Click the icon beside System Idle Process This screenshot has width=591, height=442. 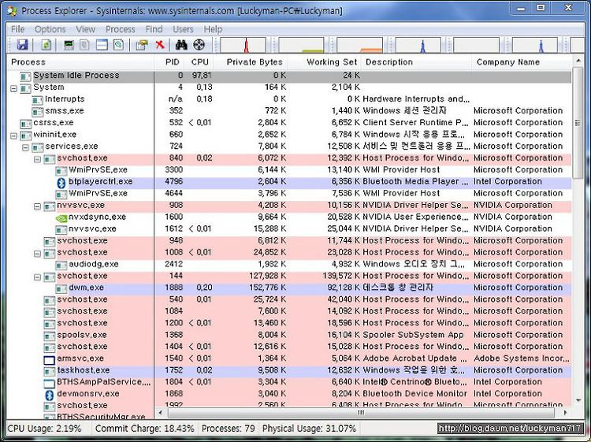[x=26, y=77]
